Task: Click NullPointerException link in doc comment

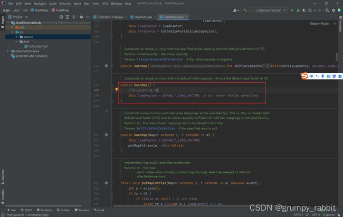Action: (156, 129)
